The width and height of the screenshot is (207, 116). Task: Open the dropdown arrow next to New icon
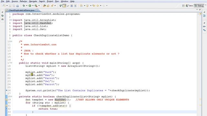click(7, 6)
